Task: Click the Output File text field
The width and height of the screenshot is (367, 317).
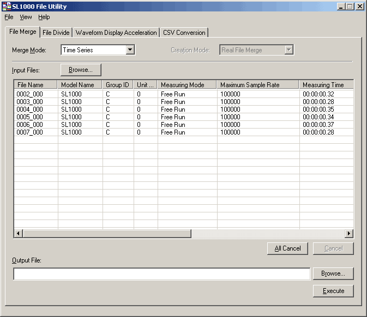Action: tap(162, 274)
